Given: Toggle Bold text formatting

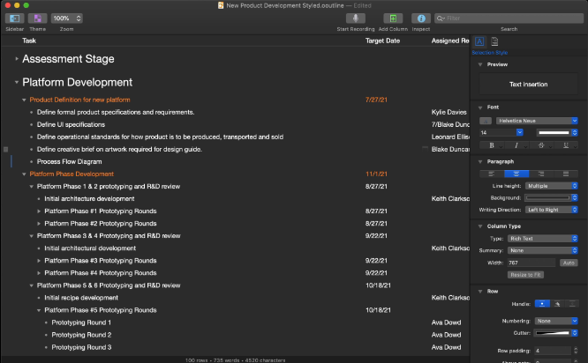Looking at the screenshot, I should pyautogui.click(x=492, y=145).
